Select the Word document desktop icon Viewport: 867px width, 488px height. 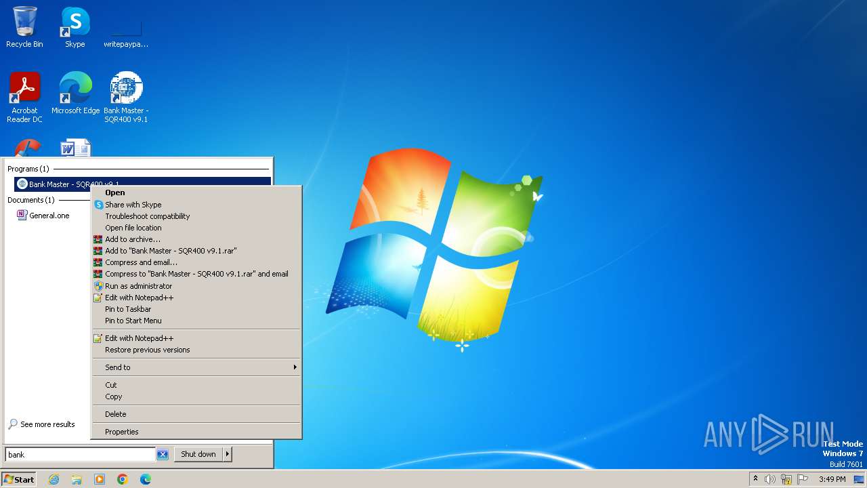[x=75, y=148]
